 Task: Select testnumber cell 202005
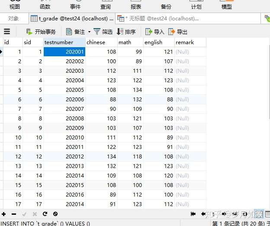[64, 90]
